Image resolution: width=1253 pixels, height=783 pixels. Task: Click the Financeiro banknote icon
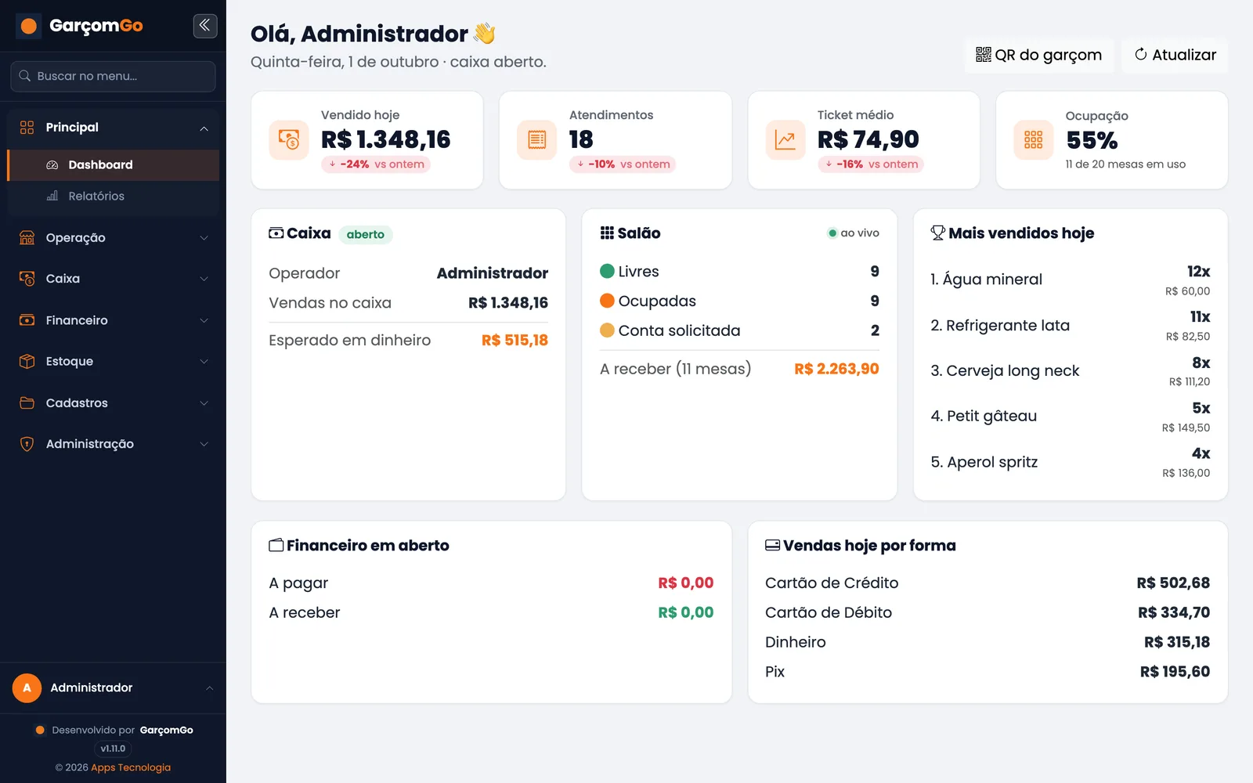(x=27, y=320)
